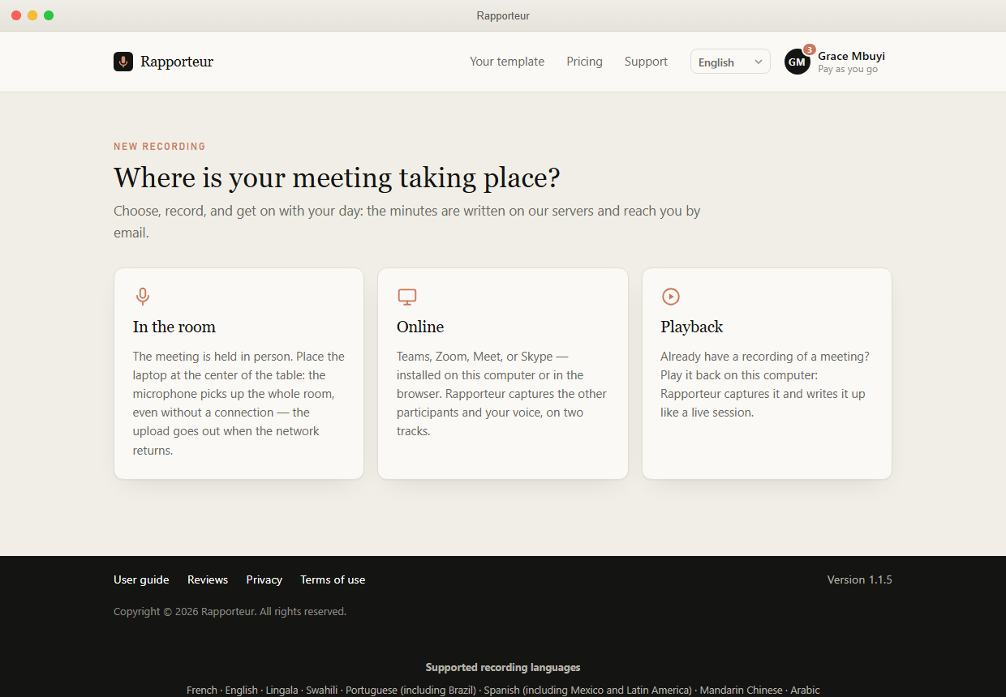1006x697 pixels.
Task: Click the Playback card description text
Action: (x=766, y=384)
